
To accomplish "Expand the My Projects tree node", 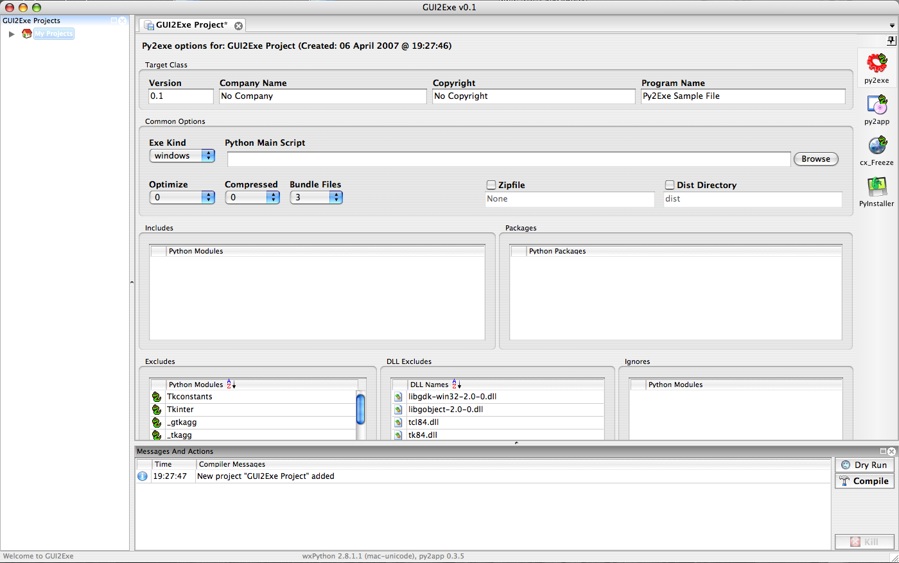I will tap(12, 34).
